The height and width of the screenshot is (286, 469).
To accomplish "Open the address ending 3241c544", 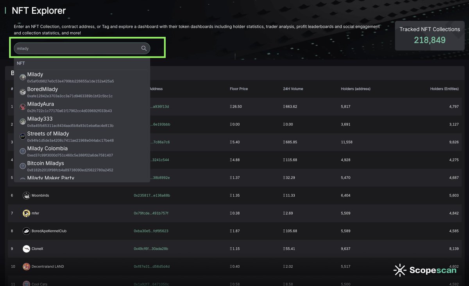I will (x=160, y=160).
